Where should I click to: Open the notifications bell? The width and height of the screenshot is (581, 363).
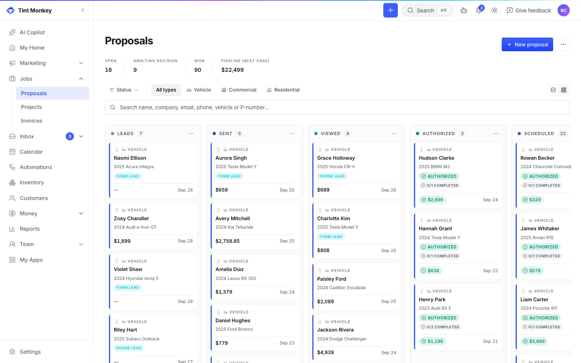(x=479, y=10)
